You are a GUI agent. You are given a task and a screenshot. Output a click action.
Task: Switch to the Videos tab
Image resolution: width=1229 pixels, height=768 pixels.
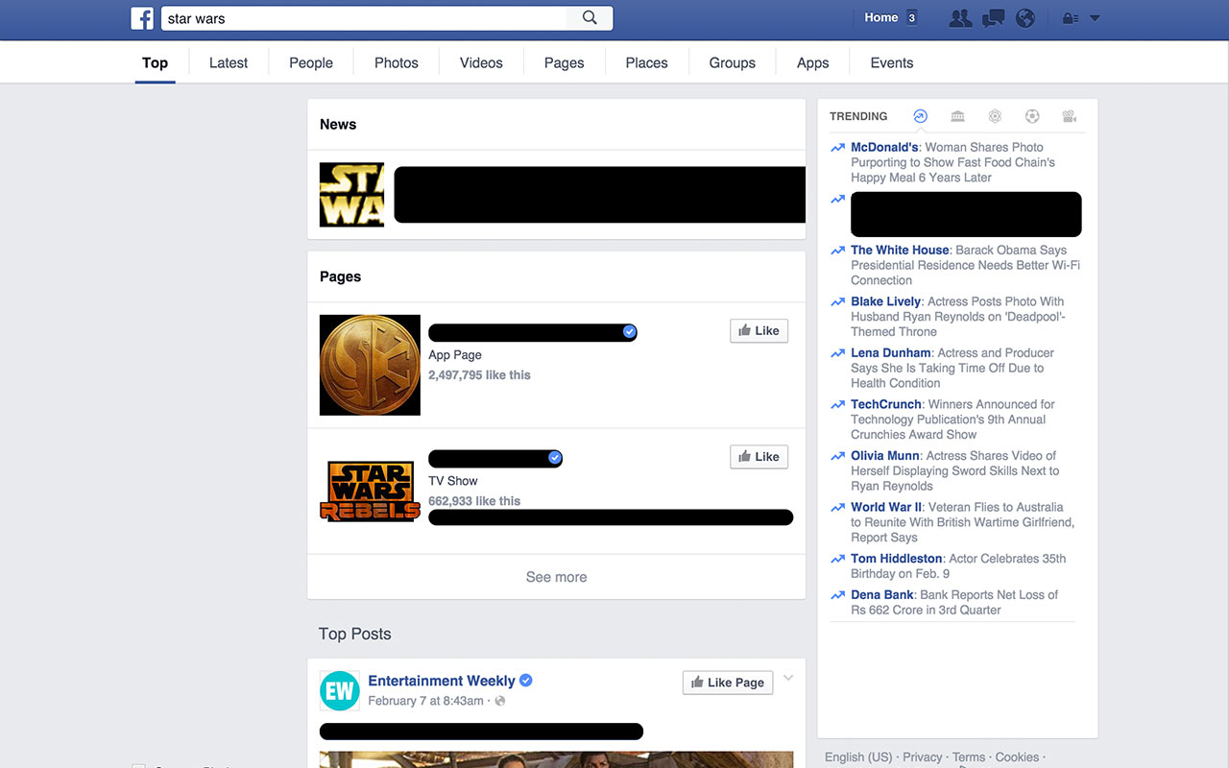point(481,62)
